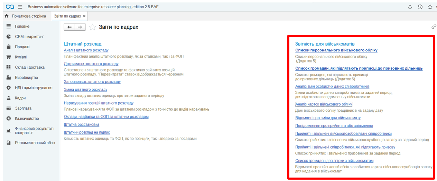Open Дотримання штатного розкладу report
Screen dimensions: 437x181
(91, 64)
